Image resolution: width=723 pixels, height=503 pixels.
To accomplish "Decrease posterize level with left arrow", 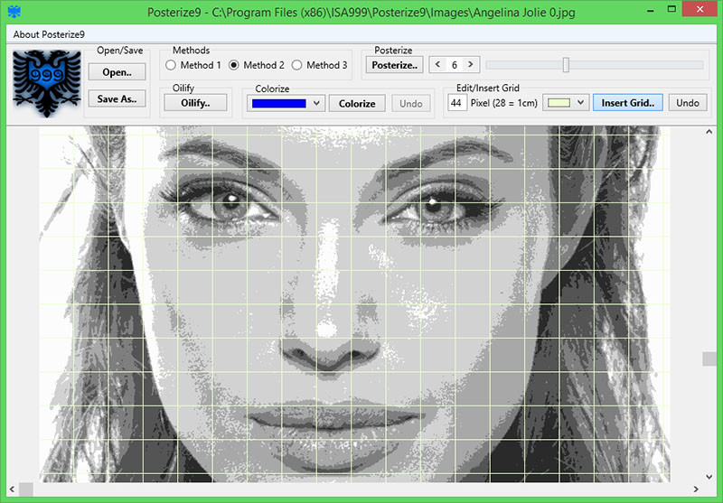I will [437, 64].
